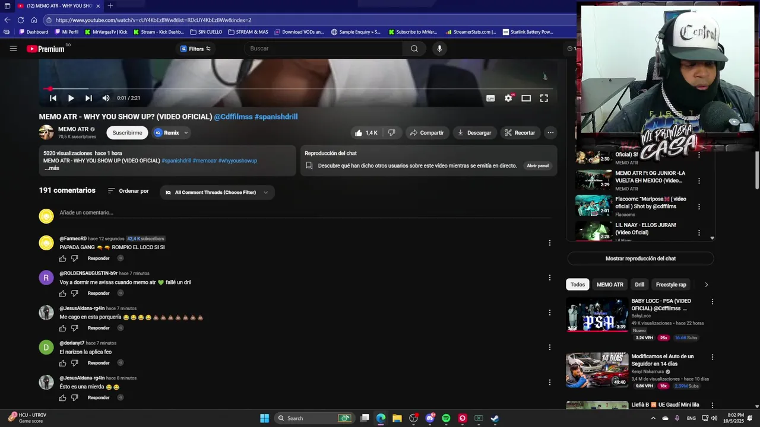The height and width of the screenshot is (427, 760).
Task: Like the @ROLDENSAUGUSTIN-b9r comment
Action: point(63,294)
